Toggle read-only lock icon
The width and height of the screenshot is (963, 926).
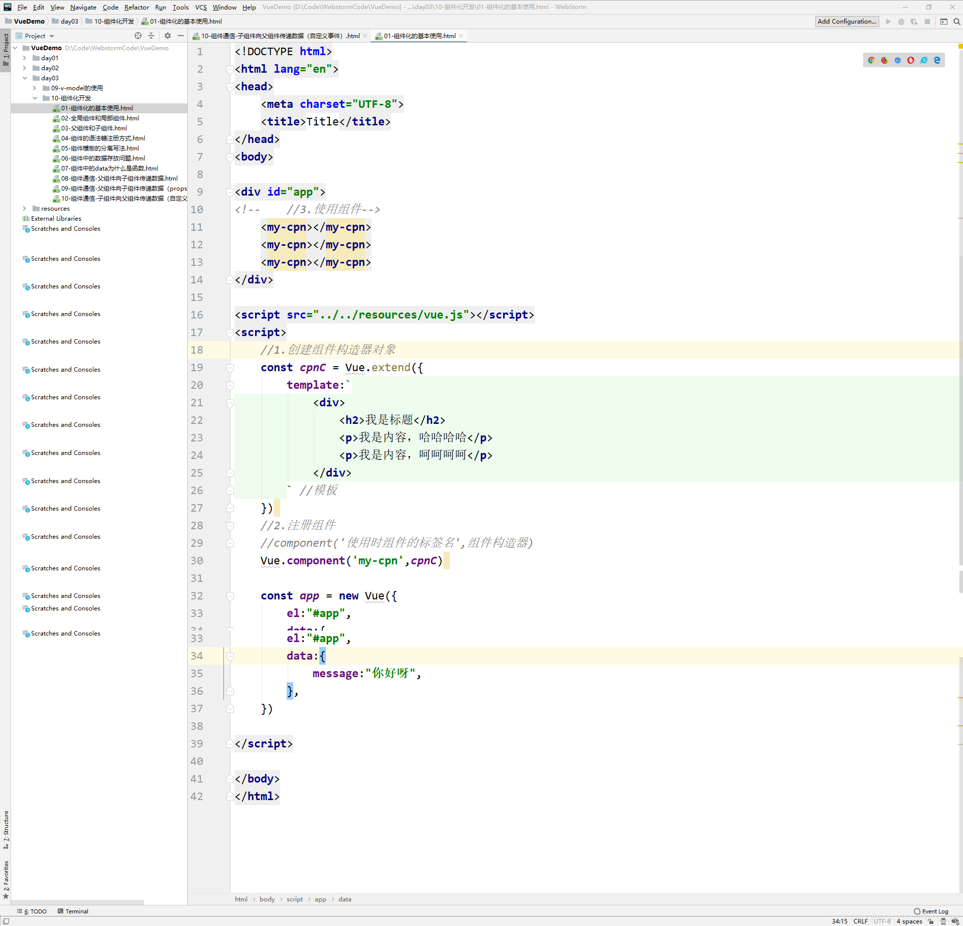(931, 921)
